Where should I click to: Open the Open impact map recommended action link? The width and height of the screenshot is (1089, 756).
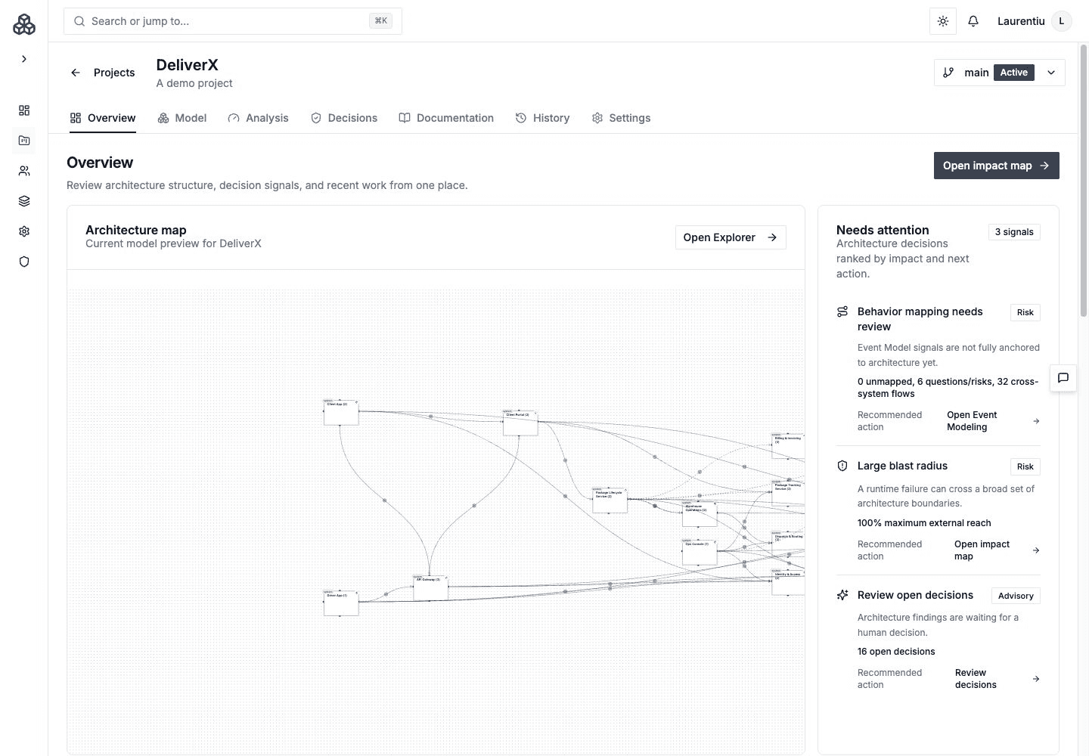982,550
